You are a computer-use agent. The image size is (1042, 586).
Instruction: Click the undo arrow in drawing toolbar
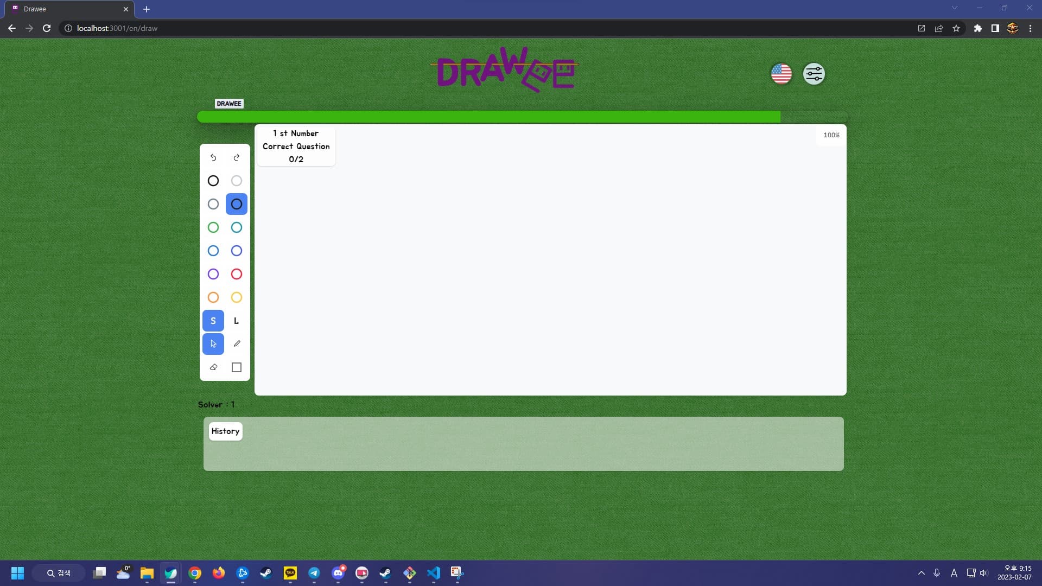(213, 157)
